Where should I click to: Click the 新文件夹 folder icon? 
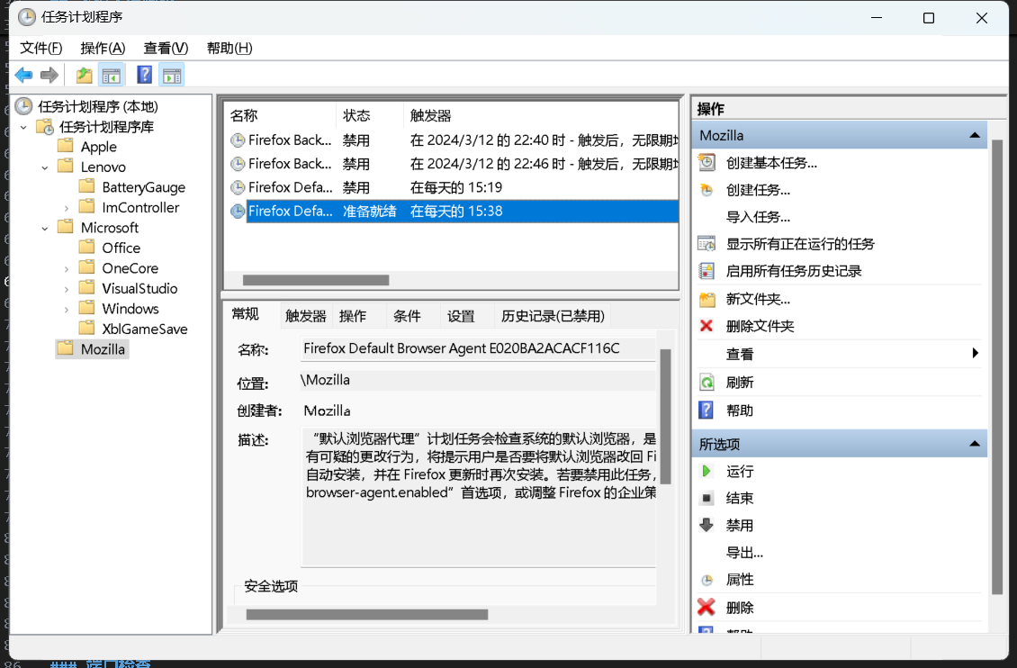click(707, 299)
